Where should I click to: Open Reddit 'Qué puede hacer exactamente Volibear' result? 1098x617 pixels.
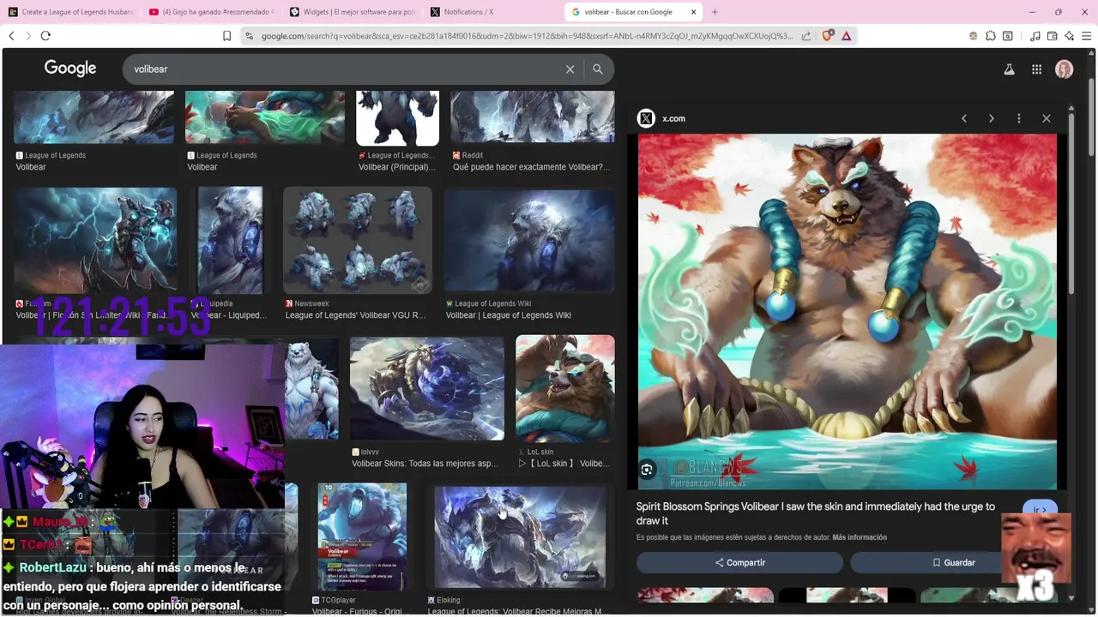tap(532, 167)
